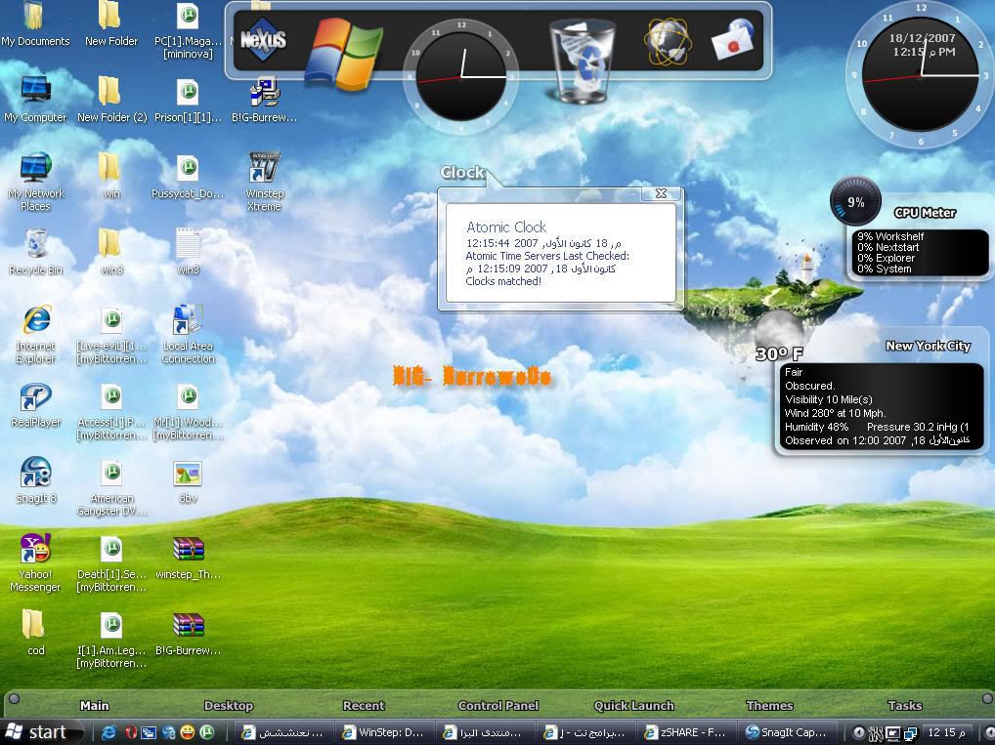The image size is (995, 745).
Task: Click the uTorrent quick launch icon
Action: click(x=207, y=732)
